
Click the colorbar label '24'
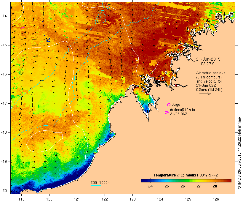pos(151,186)
